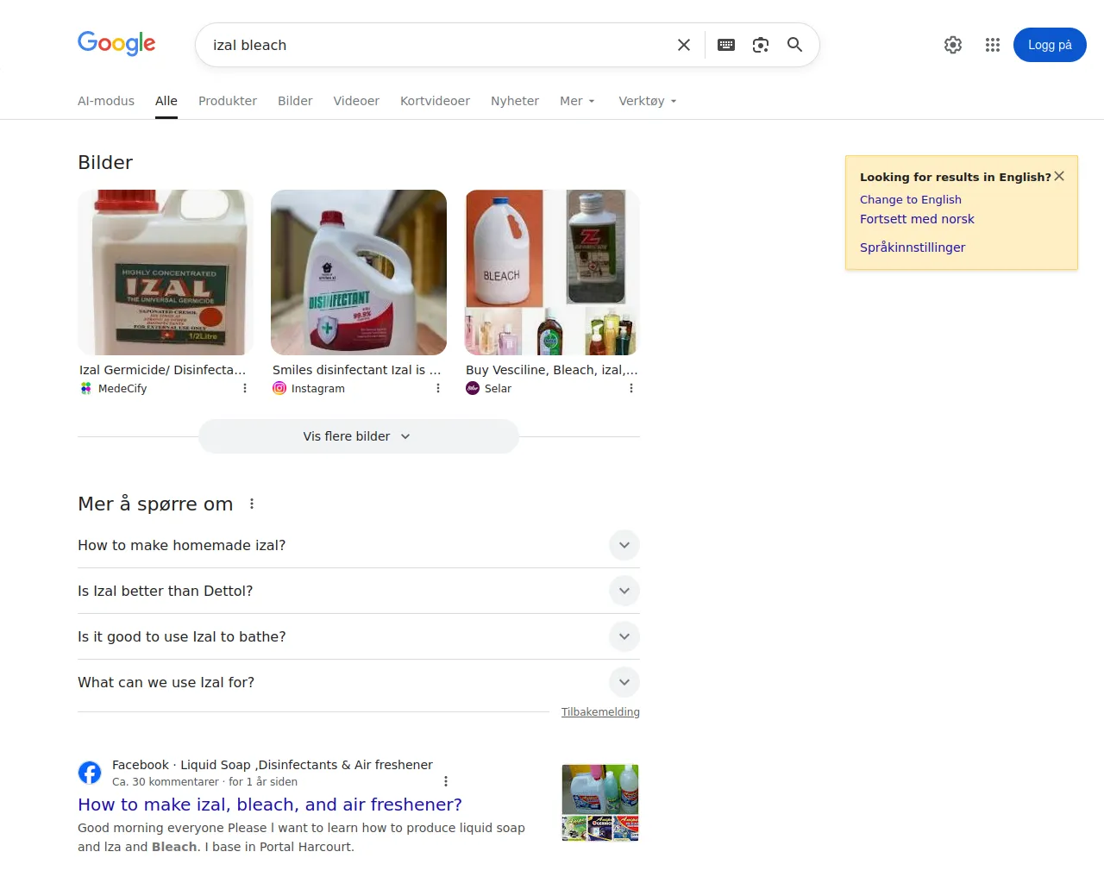This screenshot has height=883, width=1104.
Task: Switch to the AI-modus tab
Action: 106,101
